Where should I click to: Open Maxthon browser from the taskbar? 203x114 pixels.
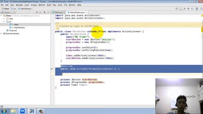23,111
